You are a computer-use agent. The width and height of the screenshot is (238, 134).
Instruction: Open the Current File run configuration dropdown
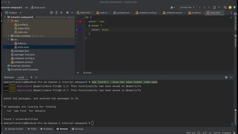(x=187, y=7)
